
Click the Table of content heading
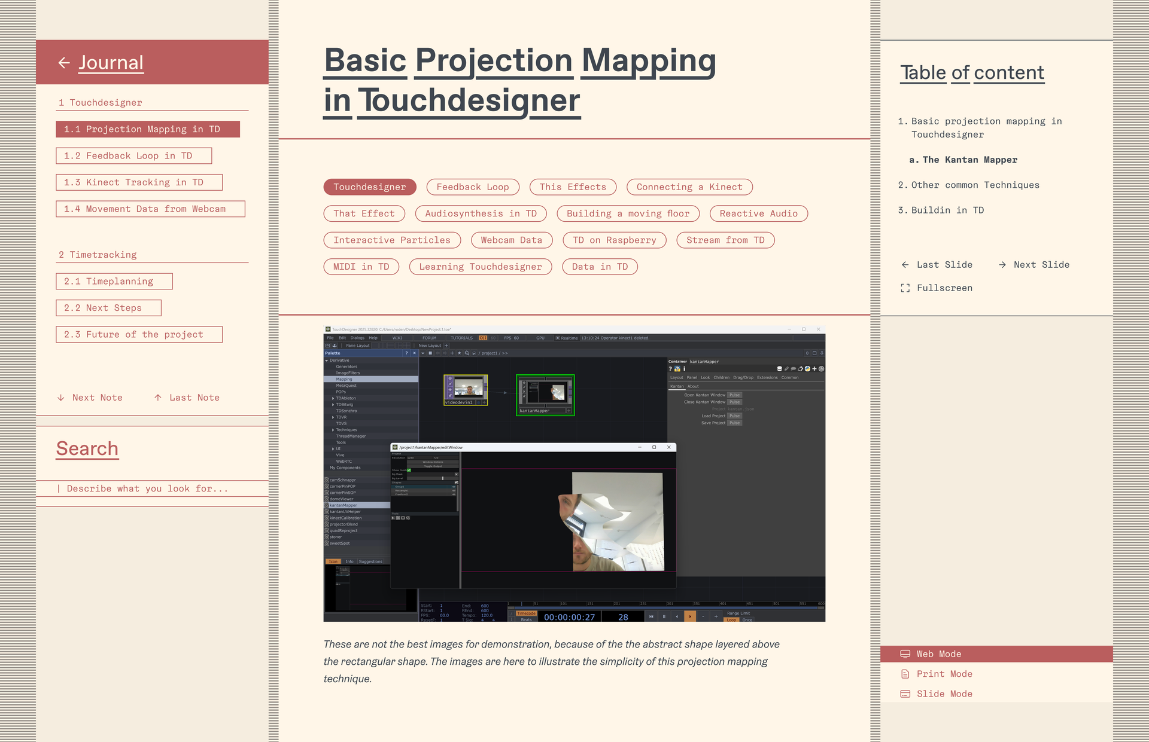click(972, 73)
